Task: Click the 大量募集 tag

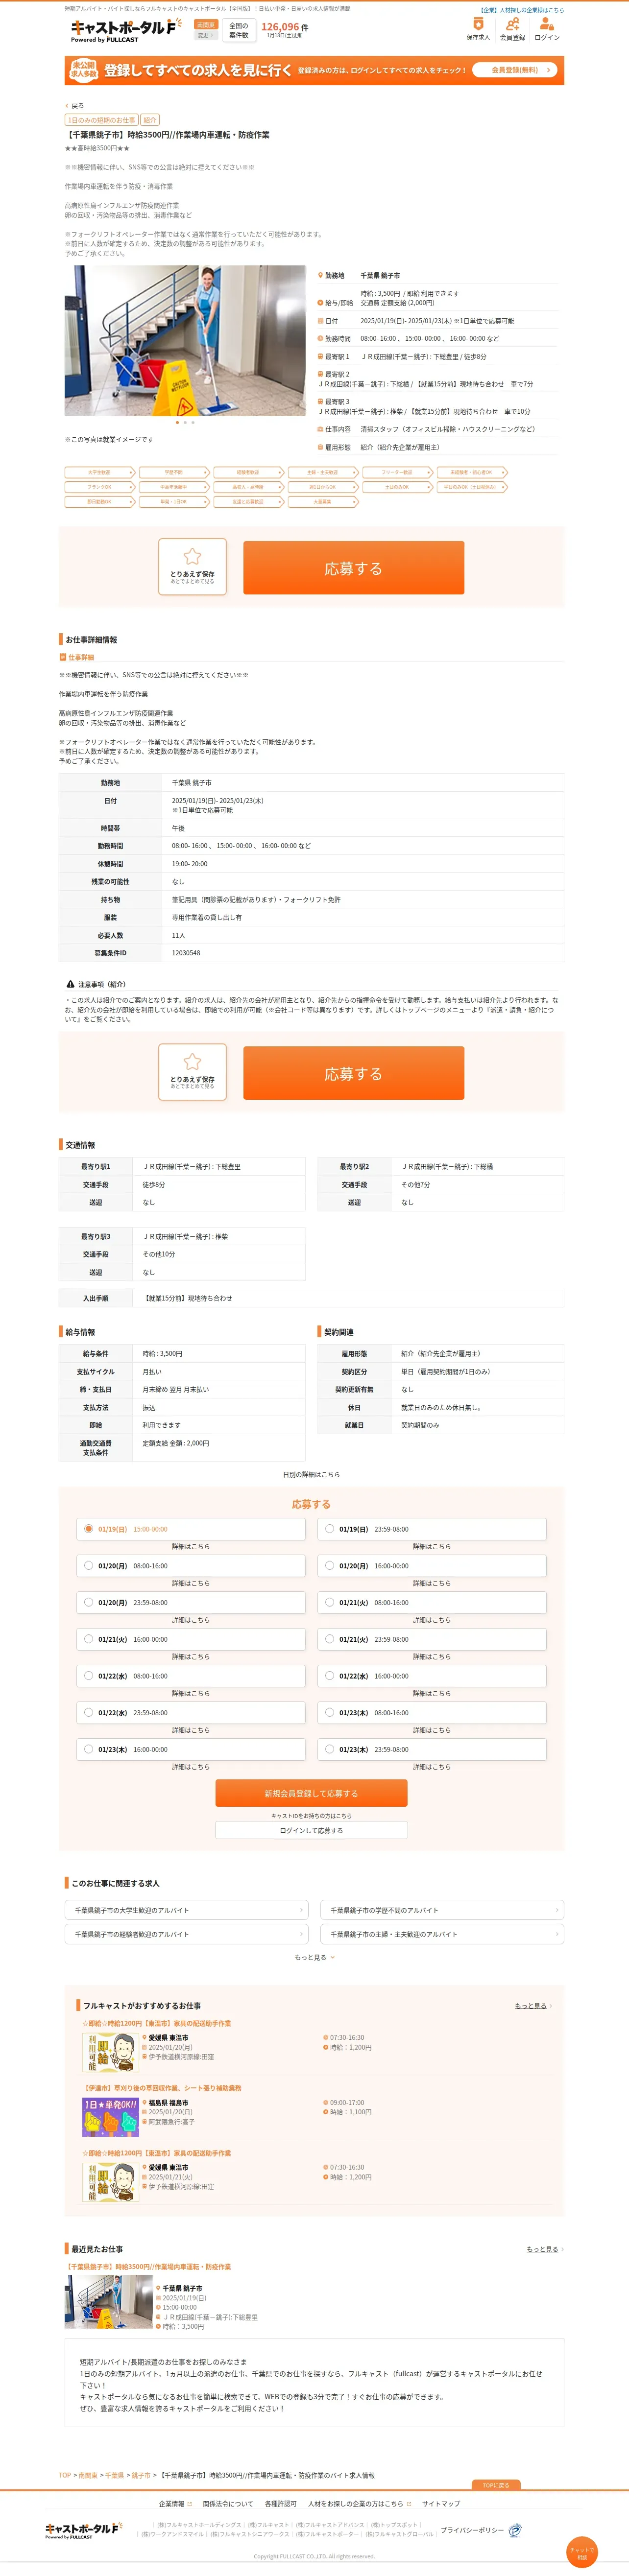Action: [x=322, y=502]
